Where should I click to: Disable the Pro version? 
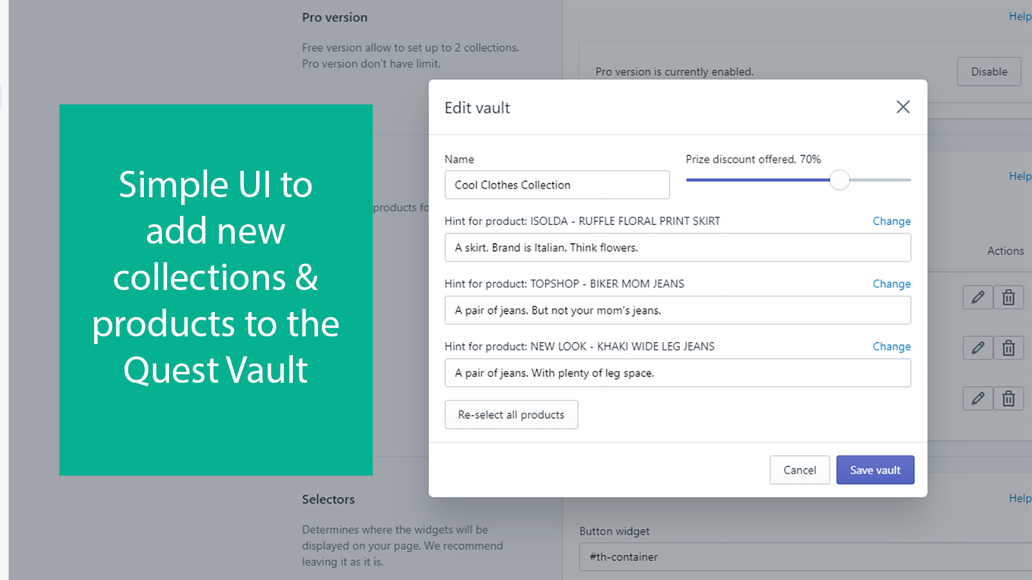click(989, 71)
